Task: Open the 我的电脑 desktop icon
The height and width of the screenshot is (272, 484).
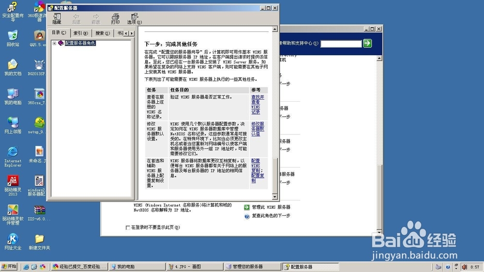Action: [x=13, y=96]
